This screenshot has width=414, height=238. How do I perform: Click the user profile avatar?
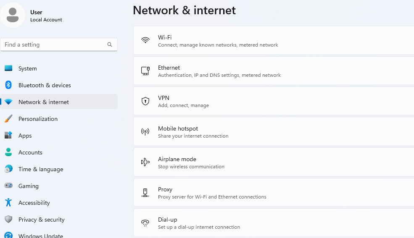pos(13,15)
